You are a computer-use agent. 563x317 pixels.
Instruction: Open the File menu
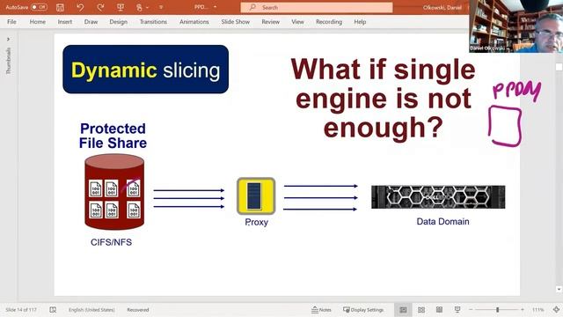click(x=11, y=21)
